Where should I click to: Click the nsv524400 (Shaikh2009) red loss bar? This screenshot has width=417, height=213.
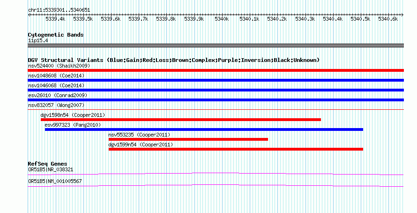216,70
